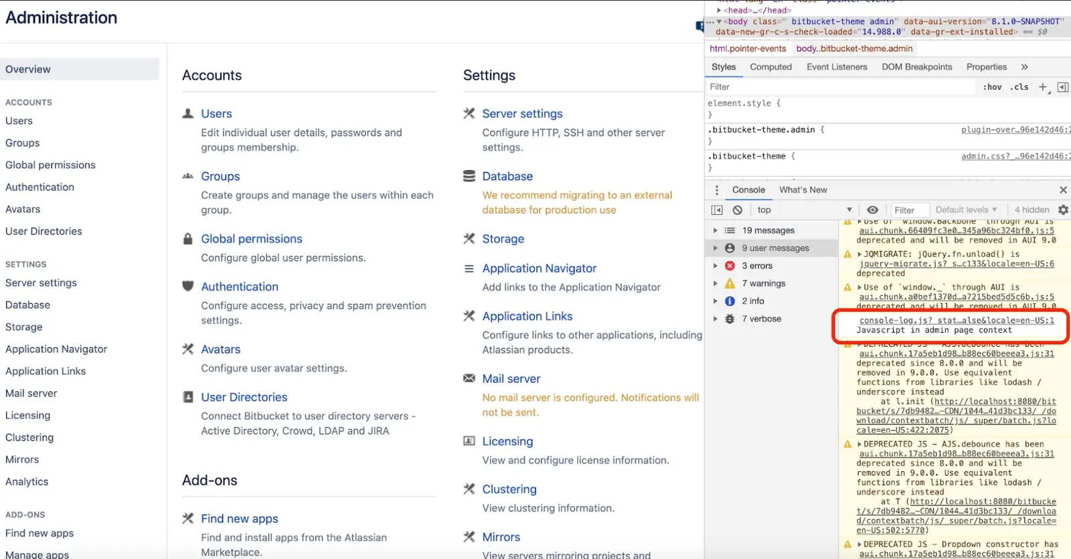Close the DevTools console drawer
1071x559 pixels.
point(1063,190)
